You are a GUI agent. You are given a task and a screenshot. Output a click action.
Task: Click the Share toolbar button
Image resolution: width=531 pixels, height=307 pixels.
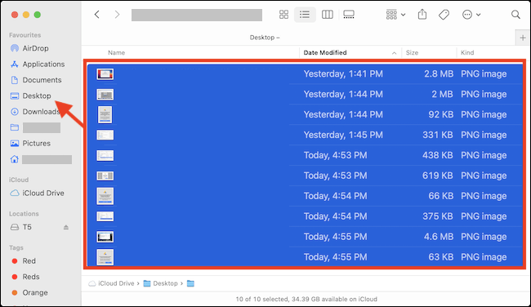pos(422,15)
